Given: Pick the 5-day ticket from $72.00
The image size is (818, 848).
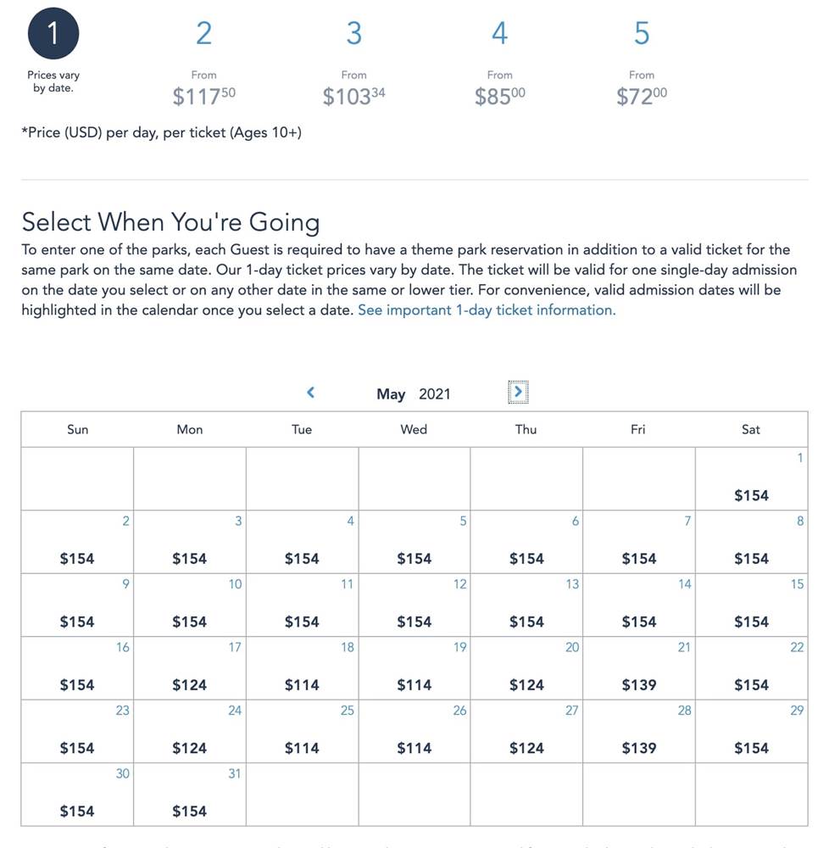Looking at the screenshot, I should (642, 34).
